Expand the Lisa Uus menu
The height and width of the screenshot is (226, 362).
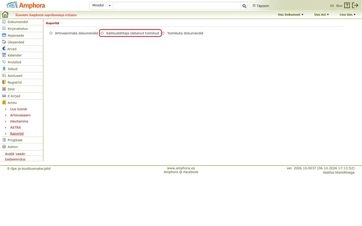pyautogui.click(x=348, y=14)
